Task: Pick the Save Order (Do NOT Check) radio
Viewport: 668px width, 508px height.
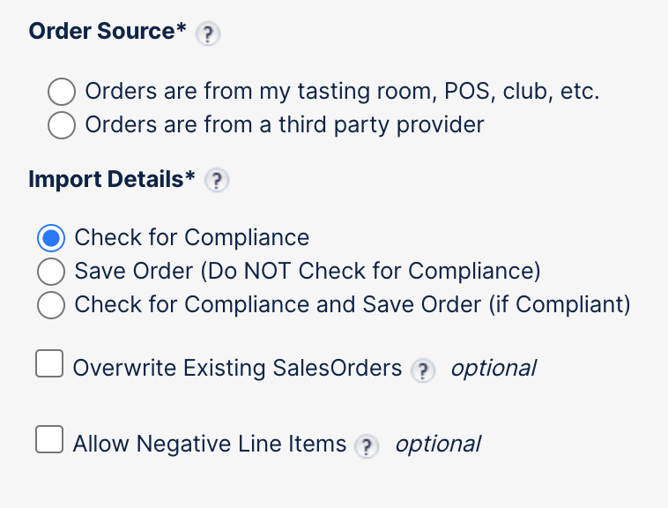Action: (x=51, y=271)
